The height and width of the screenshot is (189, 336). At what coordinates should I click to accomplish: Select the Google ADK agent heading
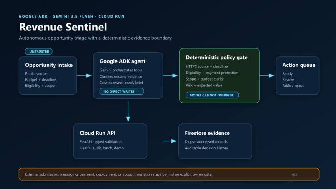(123, 61)
